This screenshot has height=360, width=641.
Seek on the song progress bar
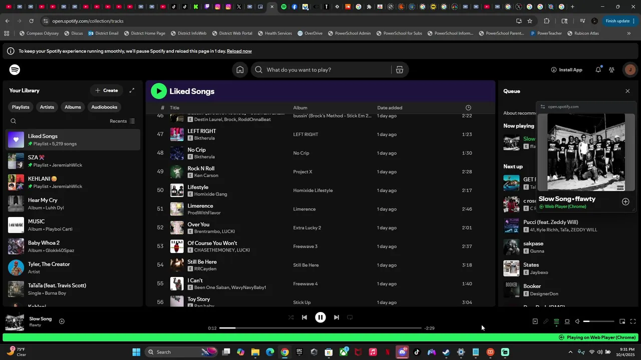pos(320,328)
